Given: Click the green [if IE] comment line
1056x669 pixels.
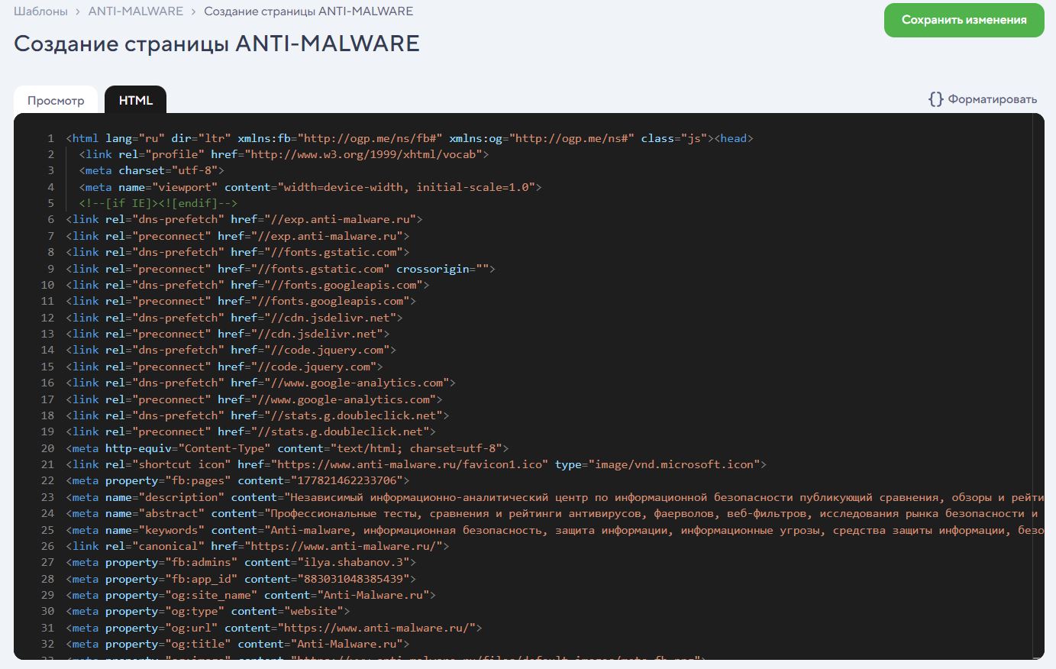Looking at the screenshot, I should [158, 203].
